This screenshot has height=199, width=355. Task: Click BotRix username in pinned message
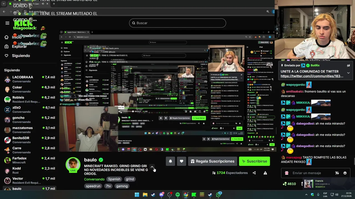click(315, 66)
